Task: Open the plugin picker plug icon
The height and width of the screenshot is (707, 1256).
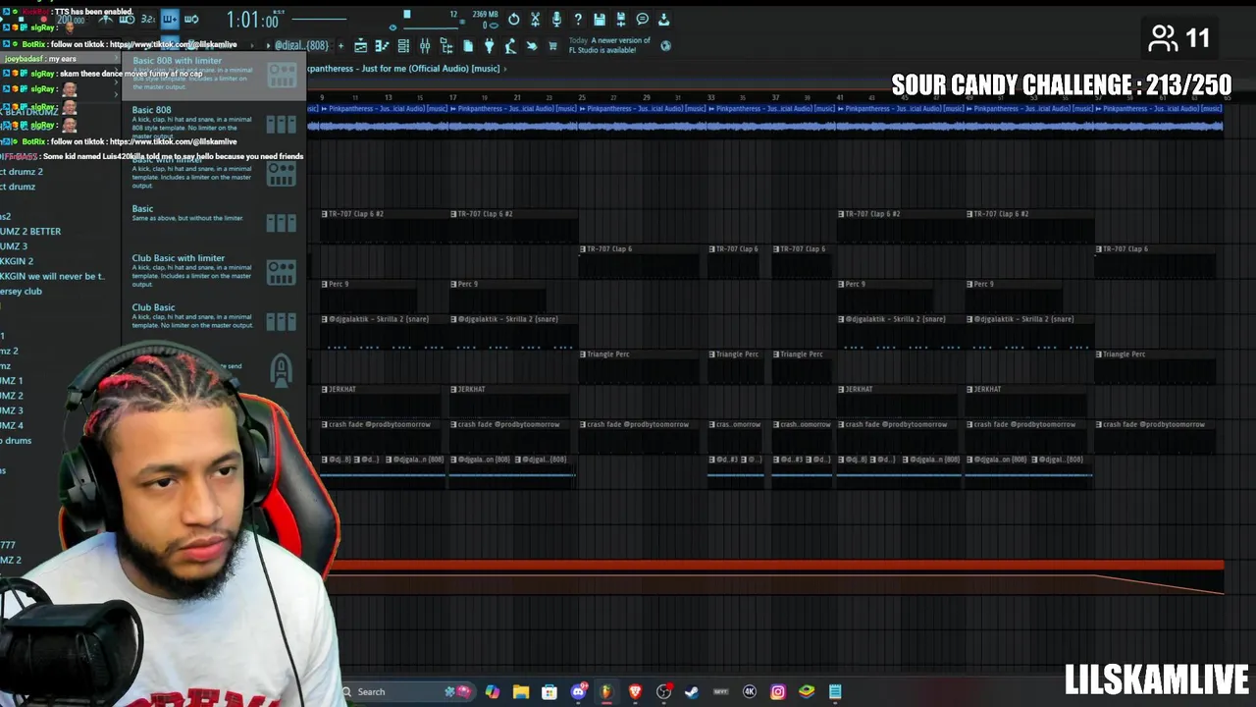Action: tap(489, 46)
